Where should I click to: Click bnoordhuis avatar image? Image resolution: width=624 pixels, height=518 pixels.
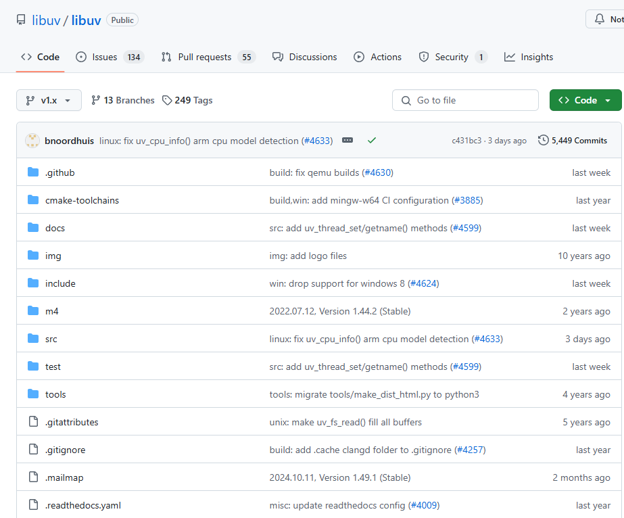point(32,141)
